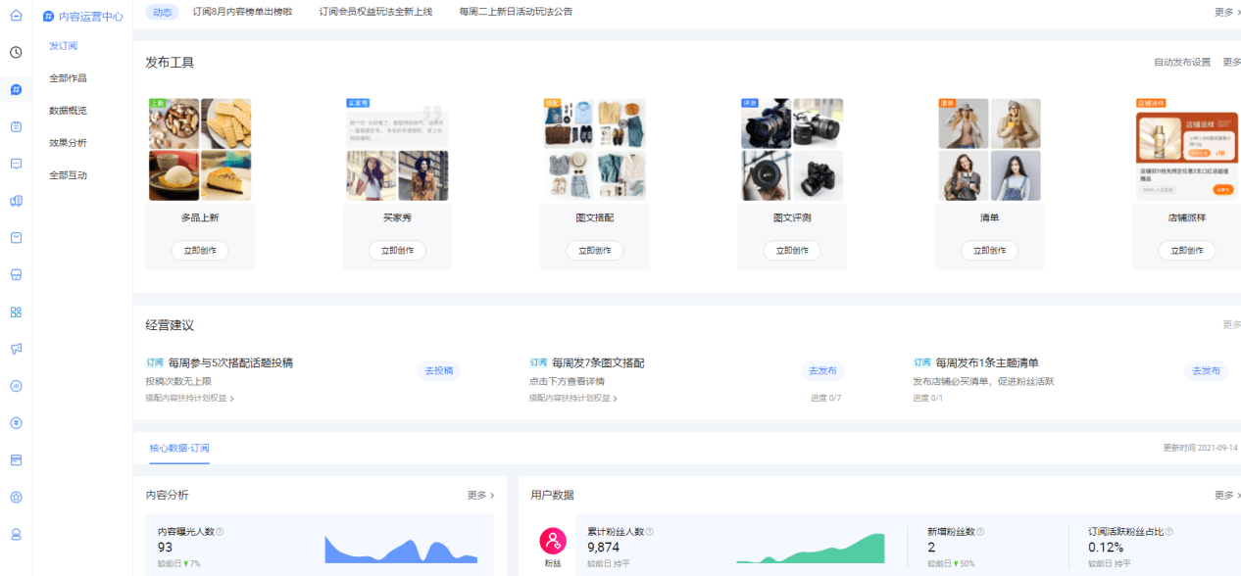This screenshot has width=1241, height=576.
Task: Go to 数据概览 in the left menu
Action: (x=68, y=111)
